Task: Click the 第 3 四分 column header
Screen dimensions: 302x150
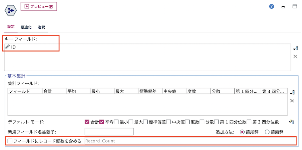Action: [274, 91]
